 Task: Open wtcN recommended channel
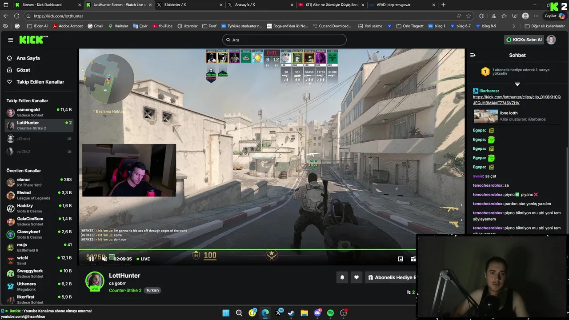point(39,260)
